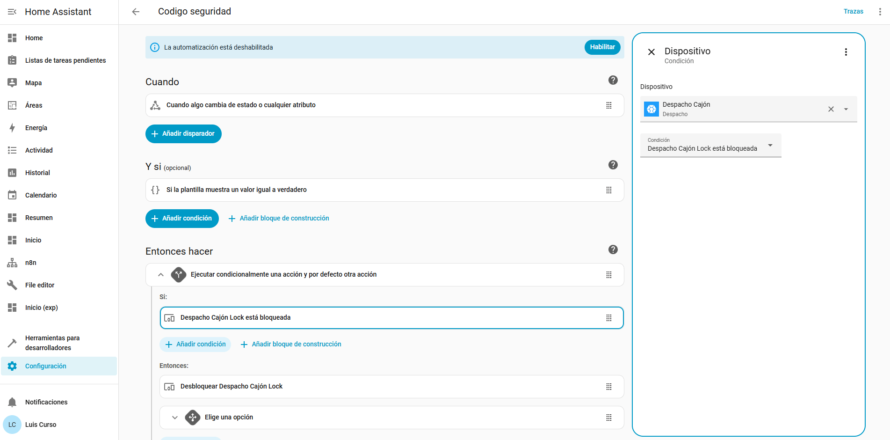
Task: Open Energía dashboard
Action: click(59, 128)
